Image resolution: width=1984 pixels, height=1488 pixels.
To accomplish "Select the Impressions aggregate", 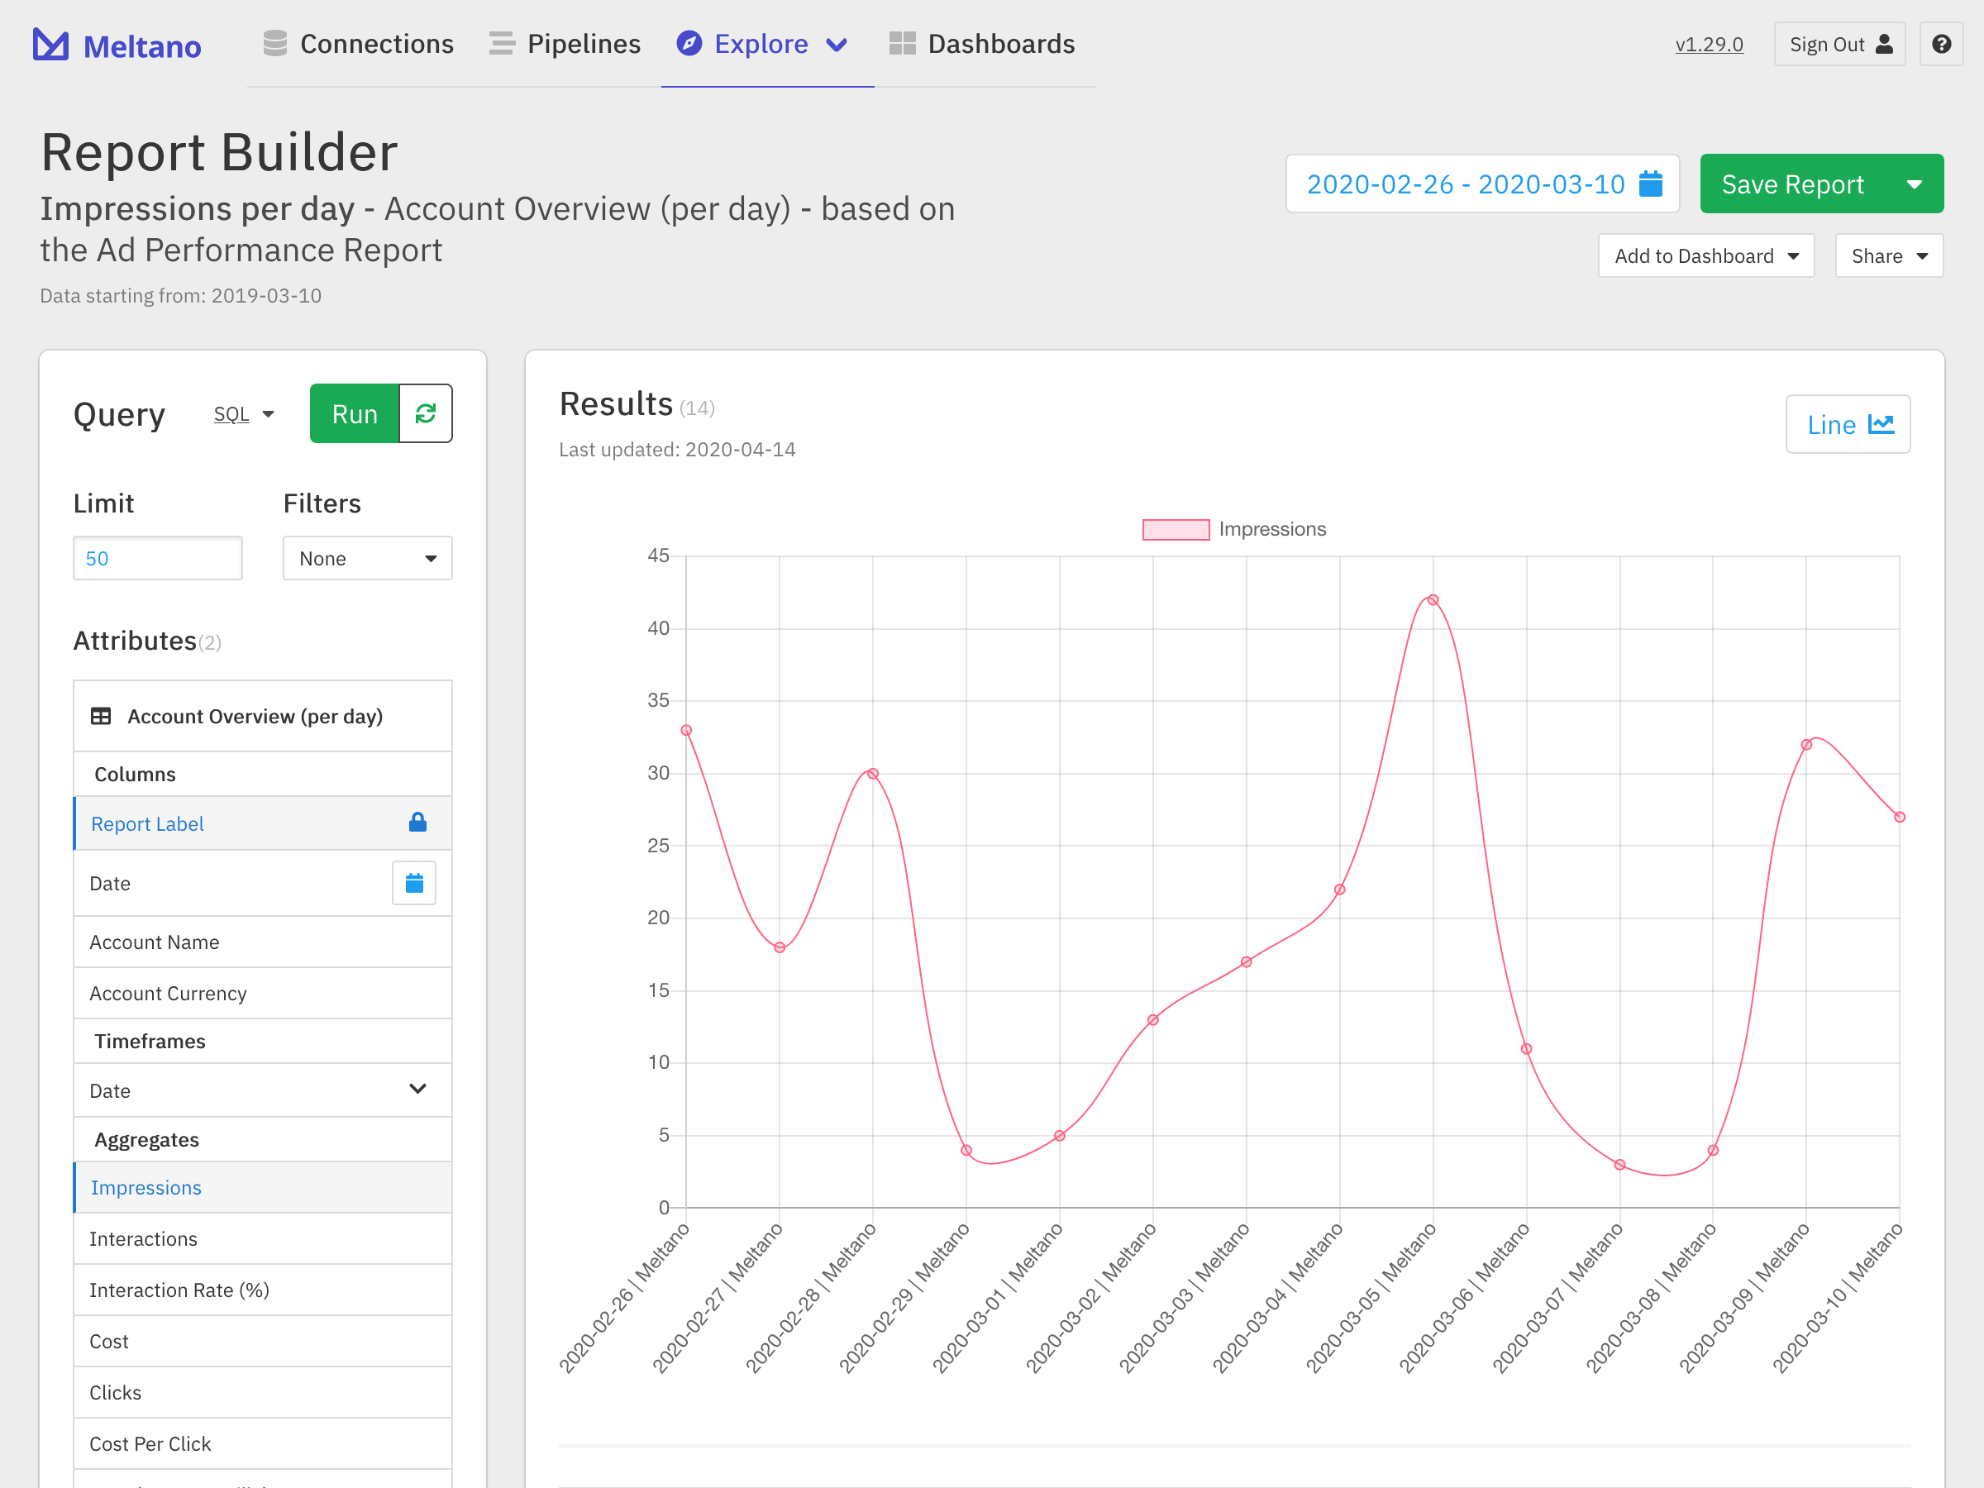I will pyautogui.click(x=146, y=1186).
